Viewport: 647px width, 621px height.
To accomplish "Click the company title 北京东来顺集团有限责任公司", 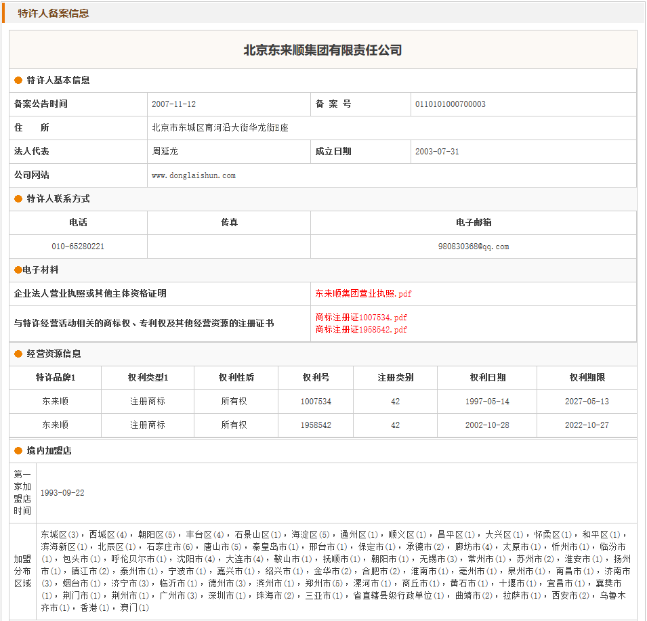I will pyautogui.click(x=322, y=50).
